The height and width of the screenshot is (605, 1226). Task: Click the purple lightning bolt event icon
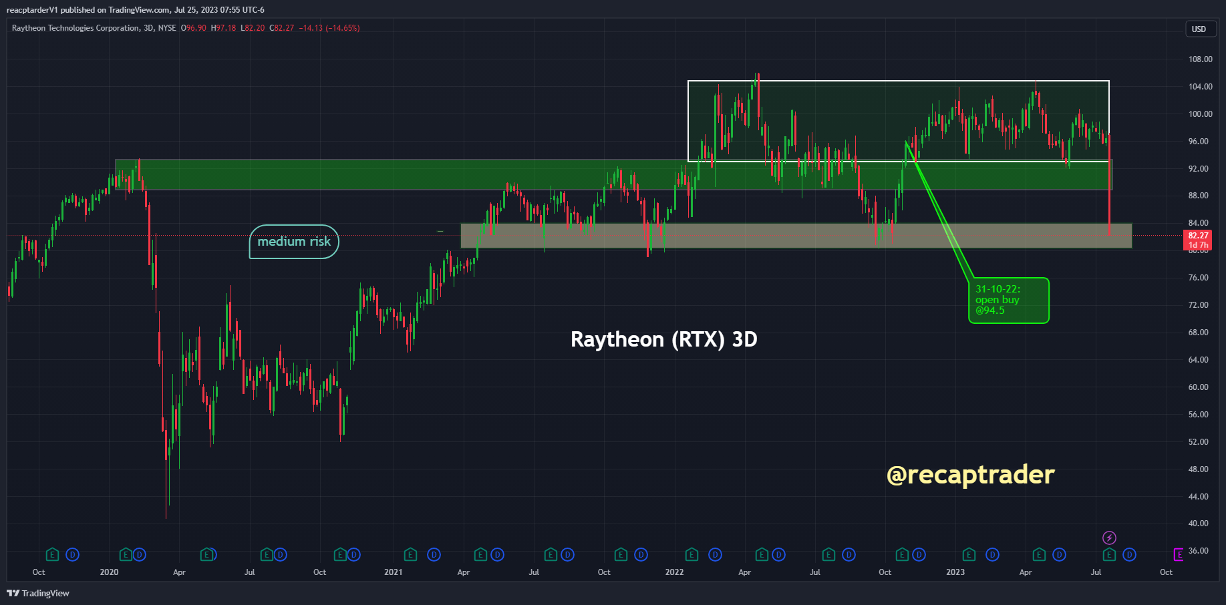1109,538
